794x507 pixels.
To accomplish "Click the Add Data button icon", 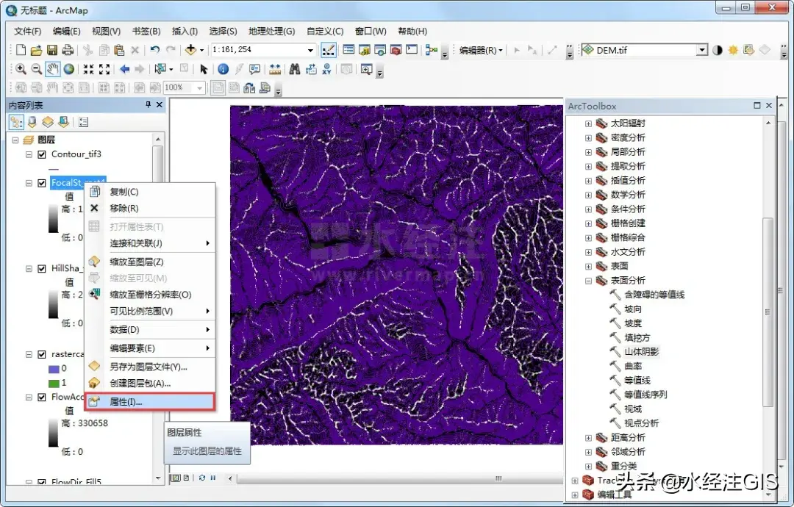I will [191, 50].
